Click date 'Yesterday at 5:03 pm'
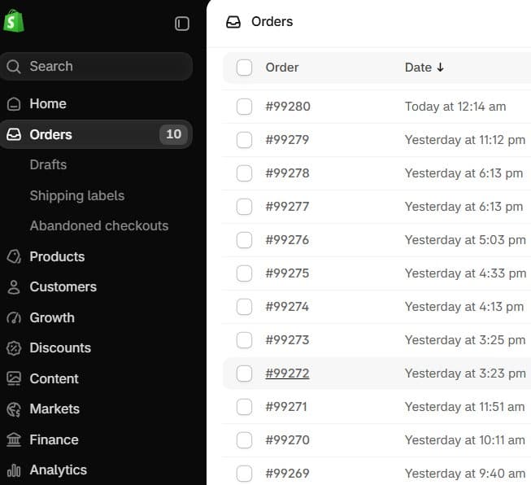 coord(465,240)
